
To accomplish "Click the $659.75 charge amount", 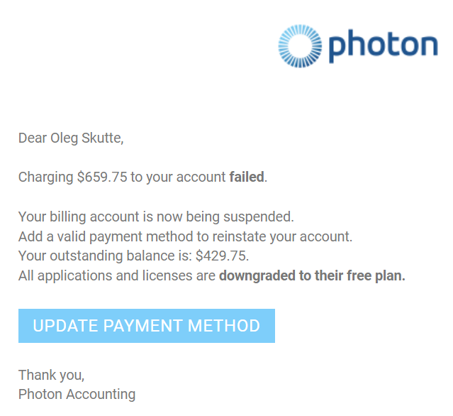I will [102, 177].
